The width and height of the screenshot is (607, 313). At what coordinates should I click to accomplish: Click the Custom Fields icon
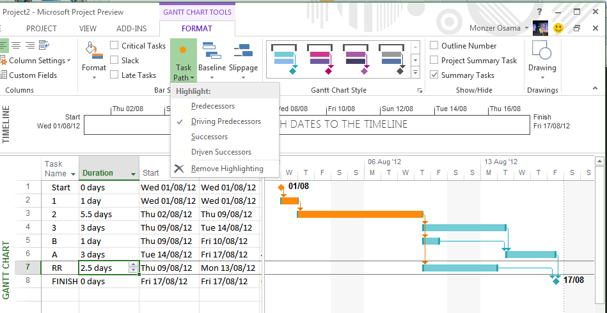4,75
